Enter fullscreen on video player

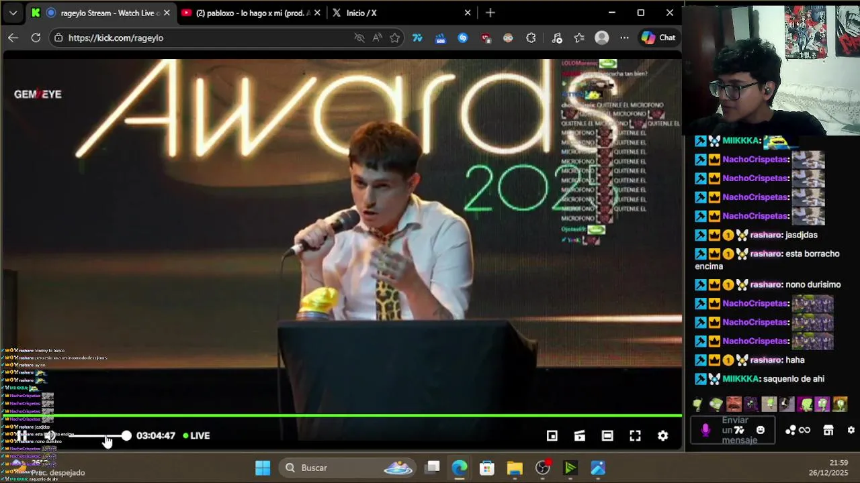635,435
